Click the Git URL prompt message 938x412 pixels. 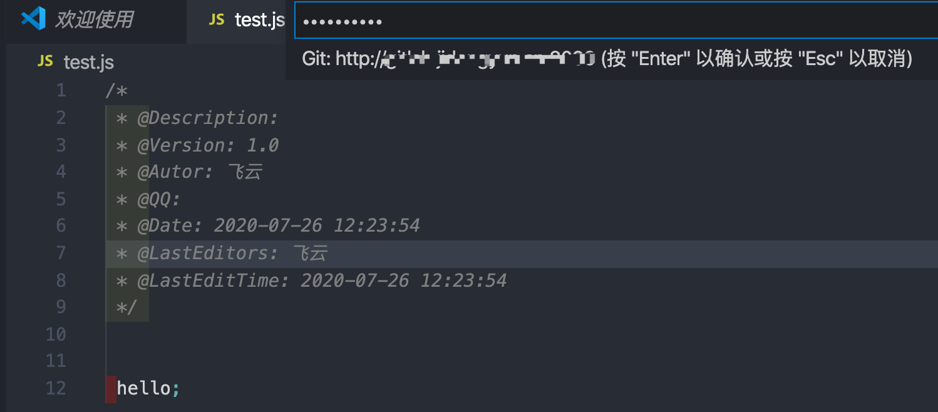[607, 59]
